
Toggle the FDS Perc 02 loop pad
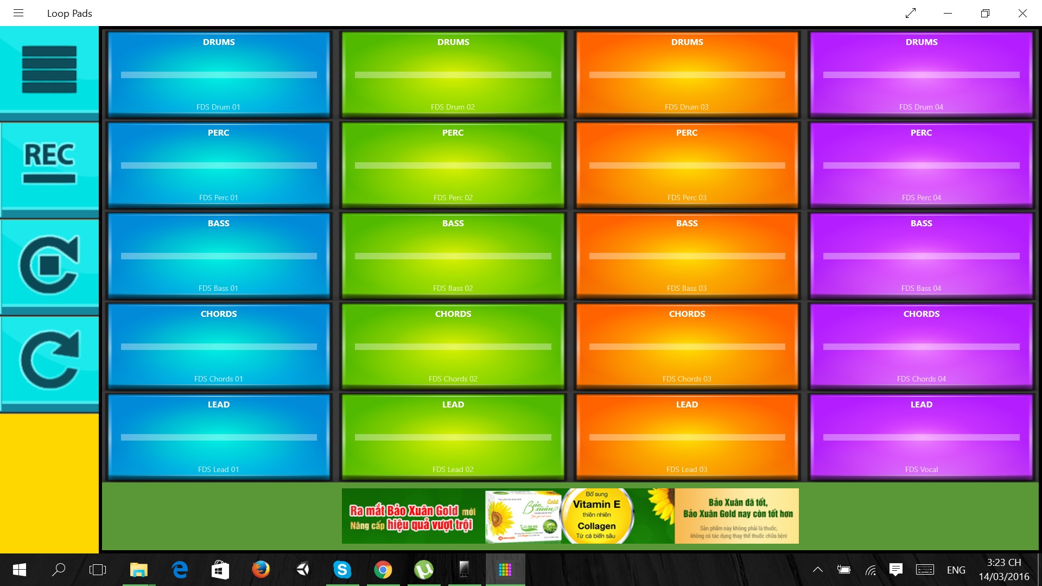point(453,164)
